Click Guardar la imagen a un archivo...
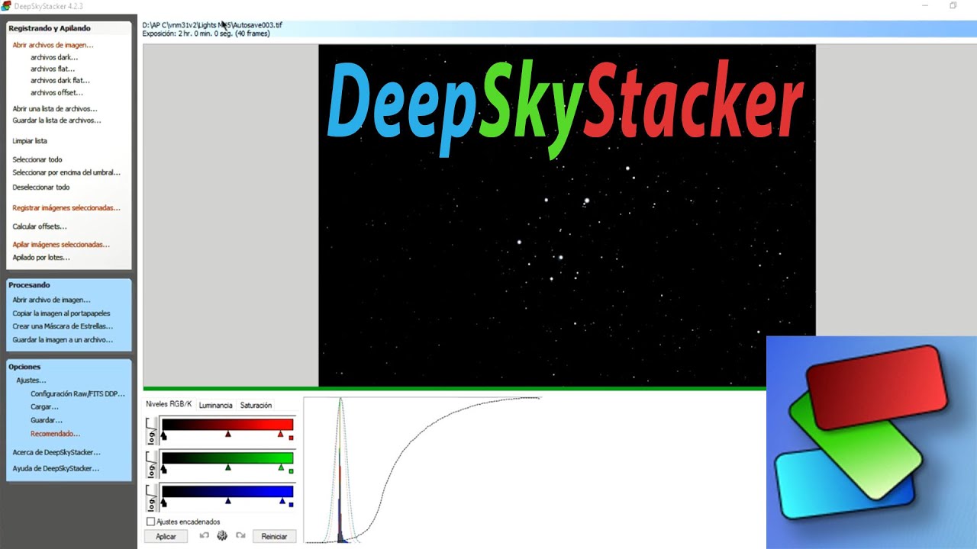This screenshot has height=549, width=977. [x=63, y=339]
